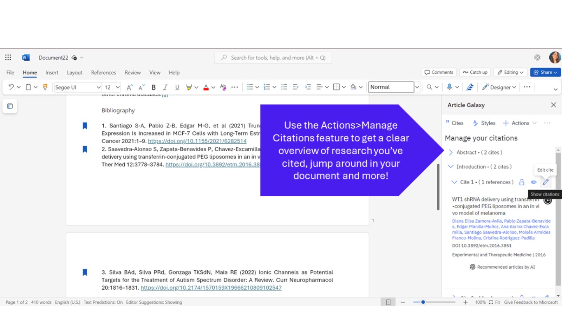562x316 pixels.
Task: Close the Article Galaxy panel
Action: point(553,105)
